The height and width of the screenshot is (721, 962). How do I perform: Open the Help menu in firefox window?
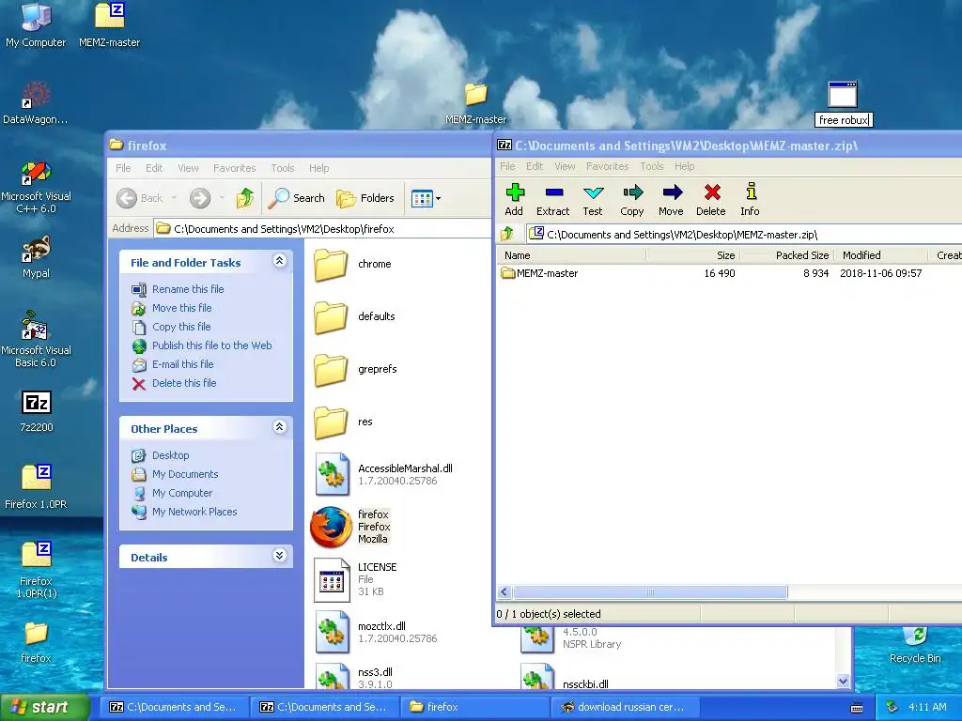pos(319,168)
